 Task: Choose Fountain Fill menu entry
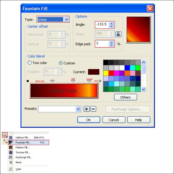(x=23, y=143)
